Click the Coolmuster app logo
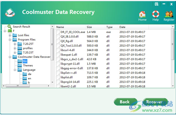This screenshot has height=115, width=176. [x=10, y=13]
